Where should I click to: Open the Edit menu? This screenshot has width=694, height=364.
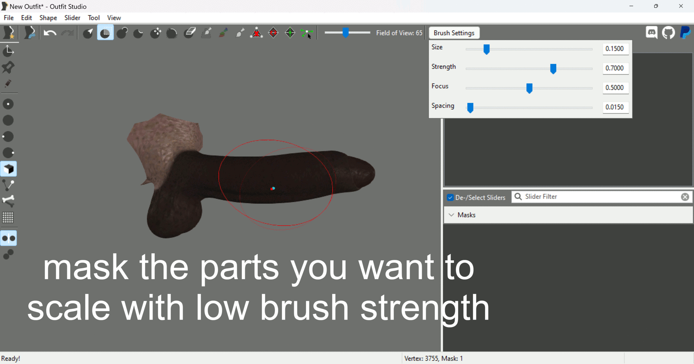pos(26,18)
